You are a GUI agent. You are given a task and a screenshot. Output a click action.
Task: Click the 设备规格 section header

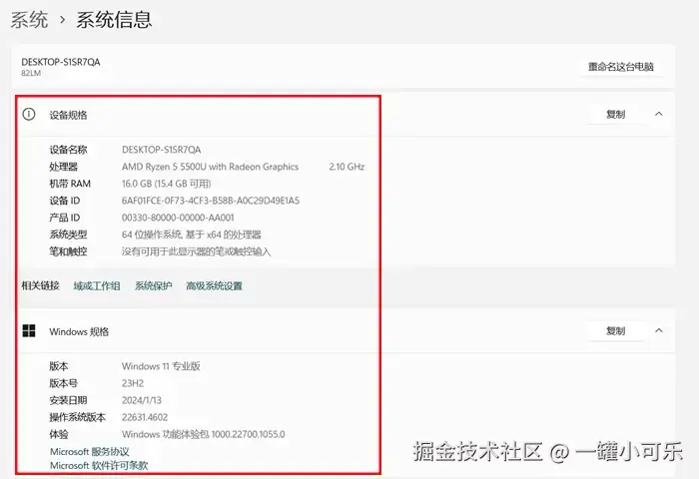pyautogui.click(x=68, y=115)
